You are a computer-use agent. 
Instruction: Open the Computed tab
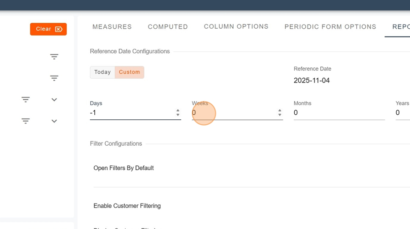168,27
